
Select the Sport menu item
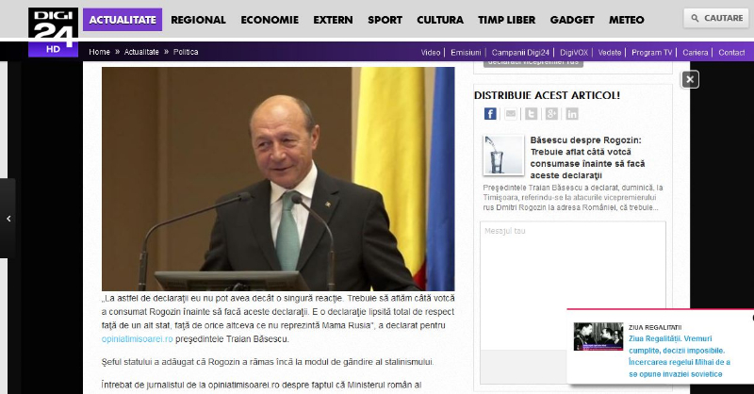pos(385,20)
